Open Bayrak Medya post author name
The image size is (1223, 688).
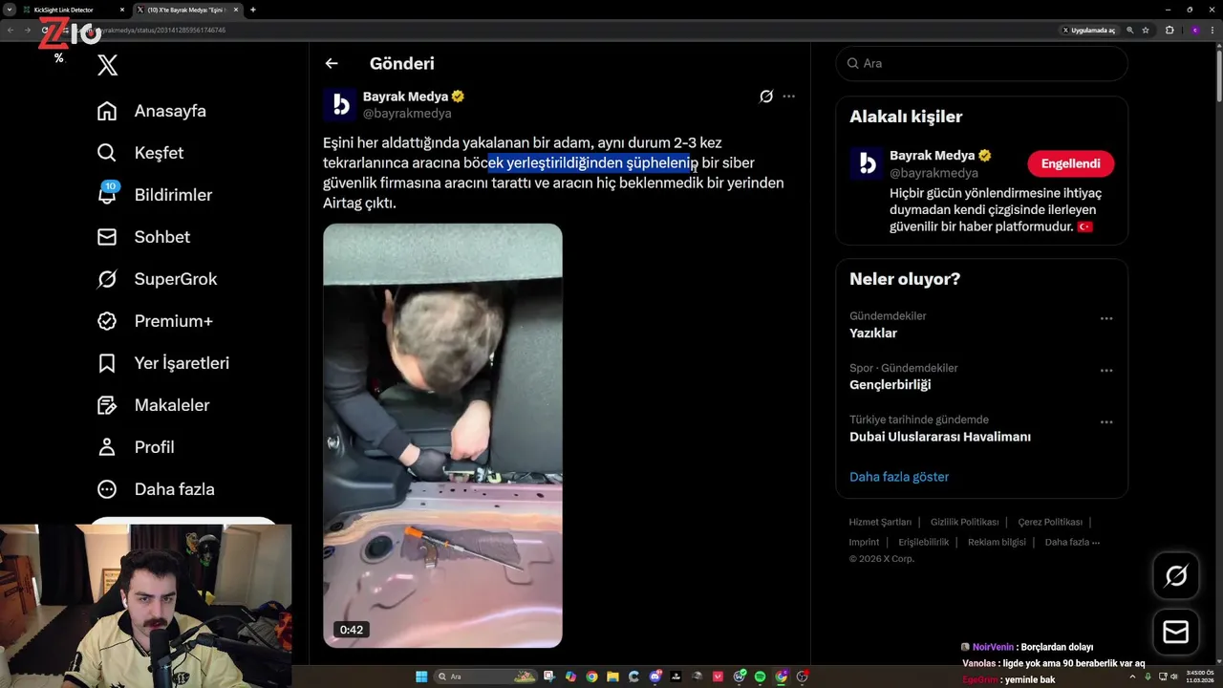406,97
